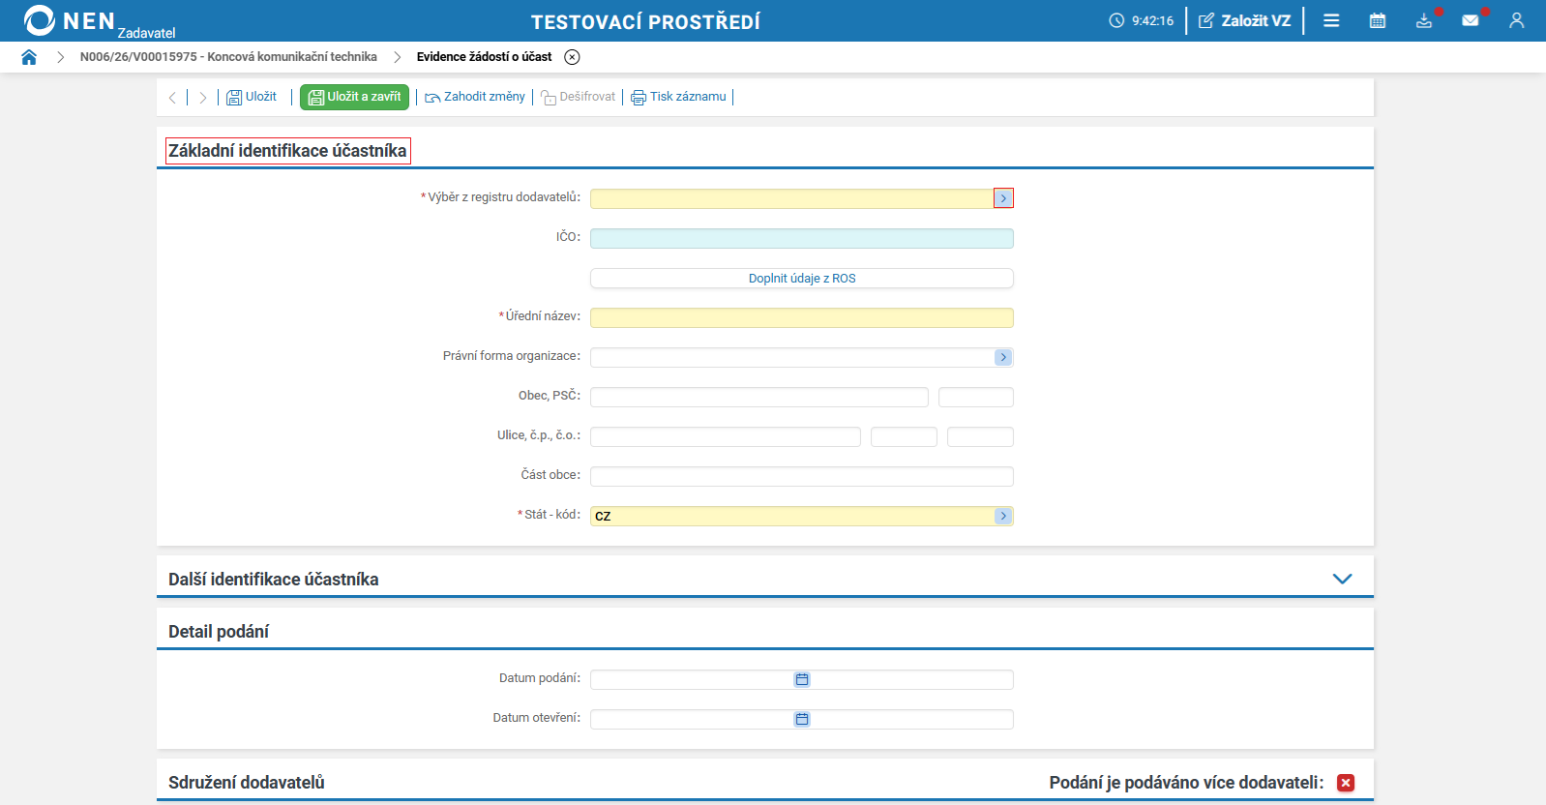
Task: Open the Stát - kód dropdown arrow
Action: [1003, 516]
